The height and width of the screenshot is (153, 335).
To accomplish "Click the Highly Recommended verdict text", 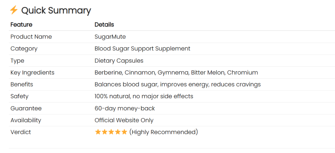I will point(164,132).
